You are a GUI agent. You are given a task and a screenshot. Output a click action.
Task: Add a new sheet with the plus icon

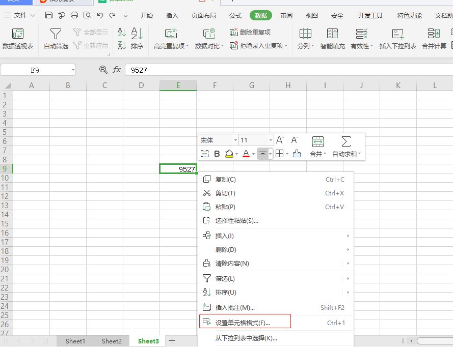click(x=172, y=341)
